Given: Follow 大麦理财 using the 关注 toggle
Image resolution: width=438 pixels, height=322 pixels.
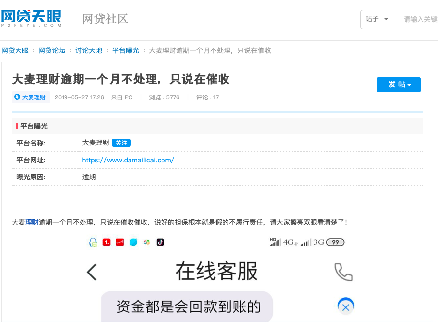Looking at the screenshot, I should coord(121,143).
